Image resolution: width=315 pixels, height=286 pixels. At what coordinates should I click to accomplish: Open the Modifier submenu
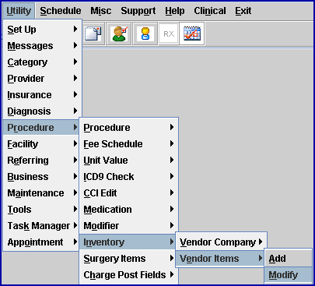point(129,226)
